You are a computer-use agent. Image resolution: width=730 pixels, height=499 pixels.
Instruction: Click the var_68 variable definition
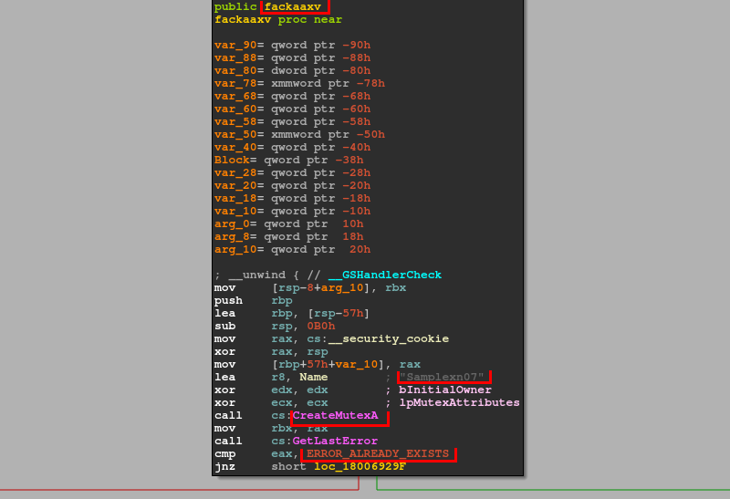tap(292, 97)
